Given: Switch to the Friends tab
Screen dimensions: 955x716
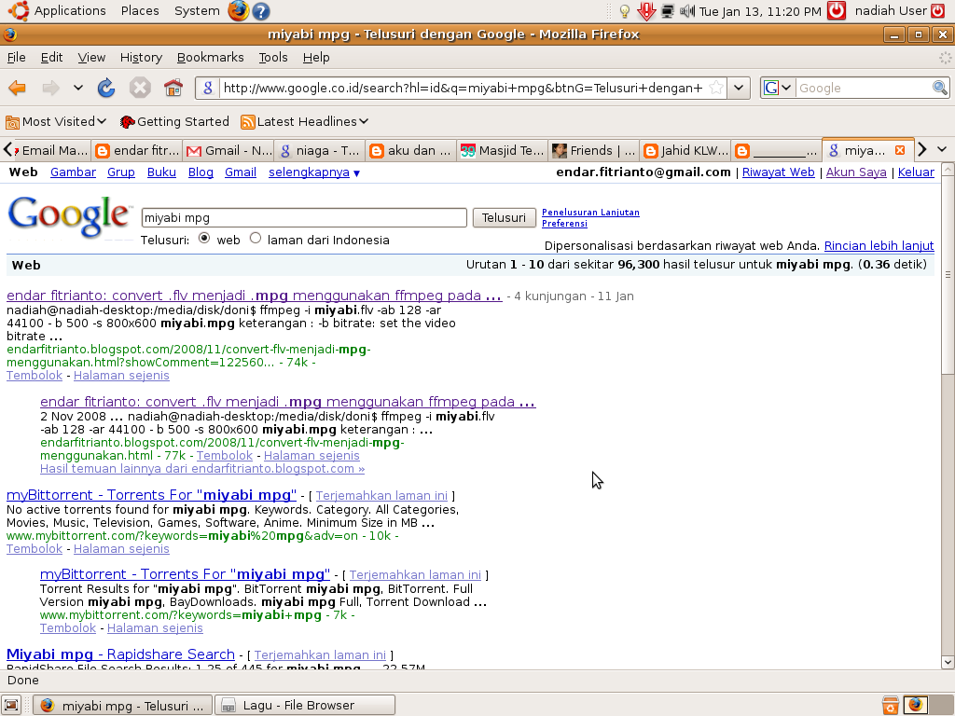Looking at the screenshot, I should 594,150.
